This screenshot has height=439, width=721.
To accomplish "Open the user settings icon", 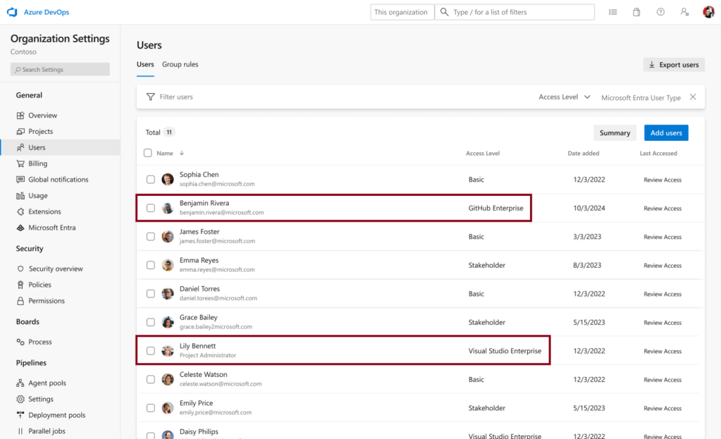I will pyautogui.click(x=684, y=12).
